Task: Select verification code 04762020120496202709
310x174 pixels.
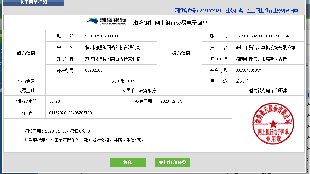Action: (70, 113)
